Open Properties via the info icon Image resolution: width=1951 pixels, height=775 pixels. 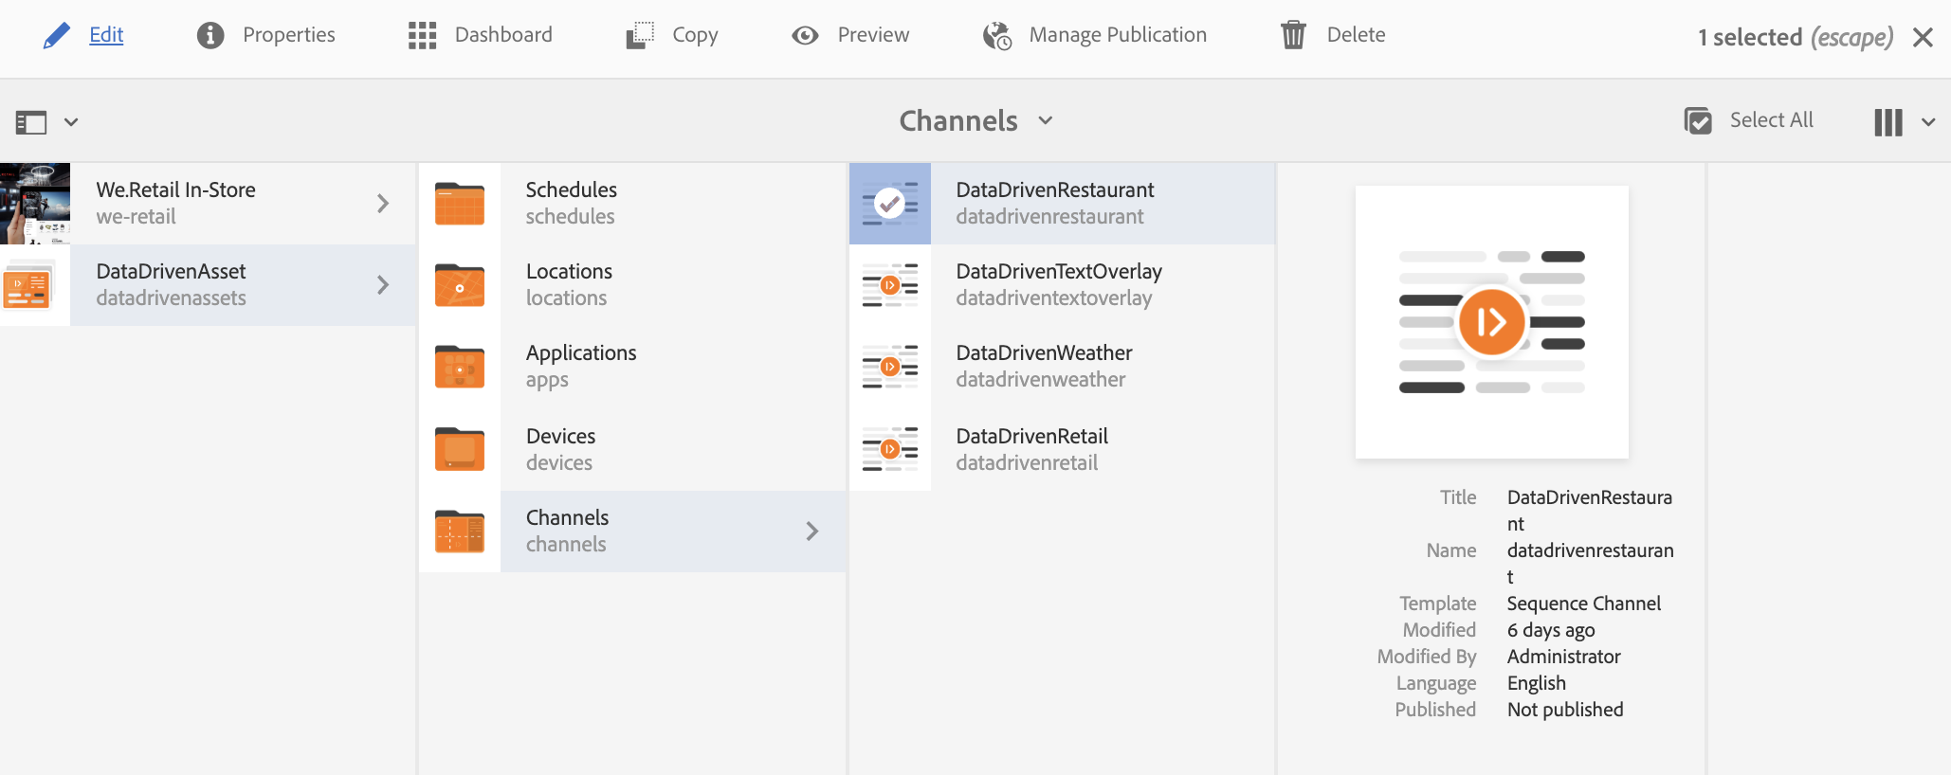210,36
